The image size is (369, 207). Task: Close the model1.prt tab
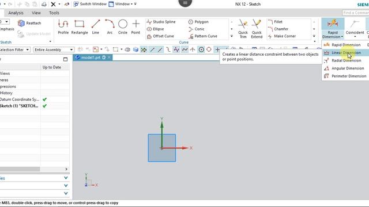(109, 57)
